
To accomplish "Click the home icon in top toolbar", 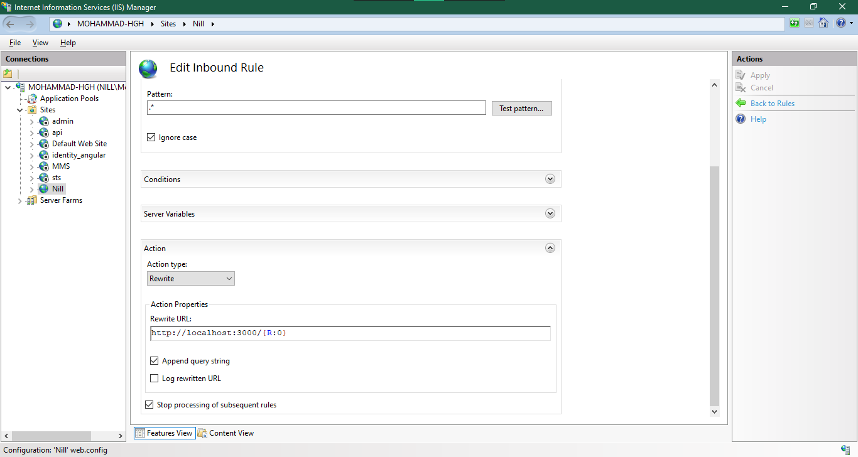I will [823, 23].
